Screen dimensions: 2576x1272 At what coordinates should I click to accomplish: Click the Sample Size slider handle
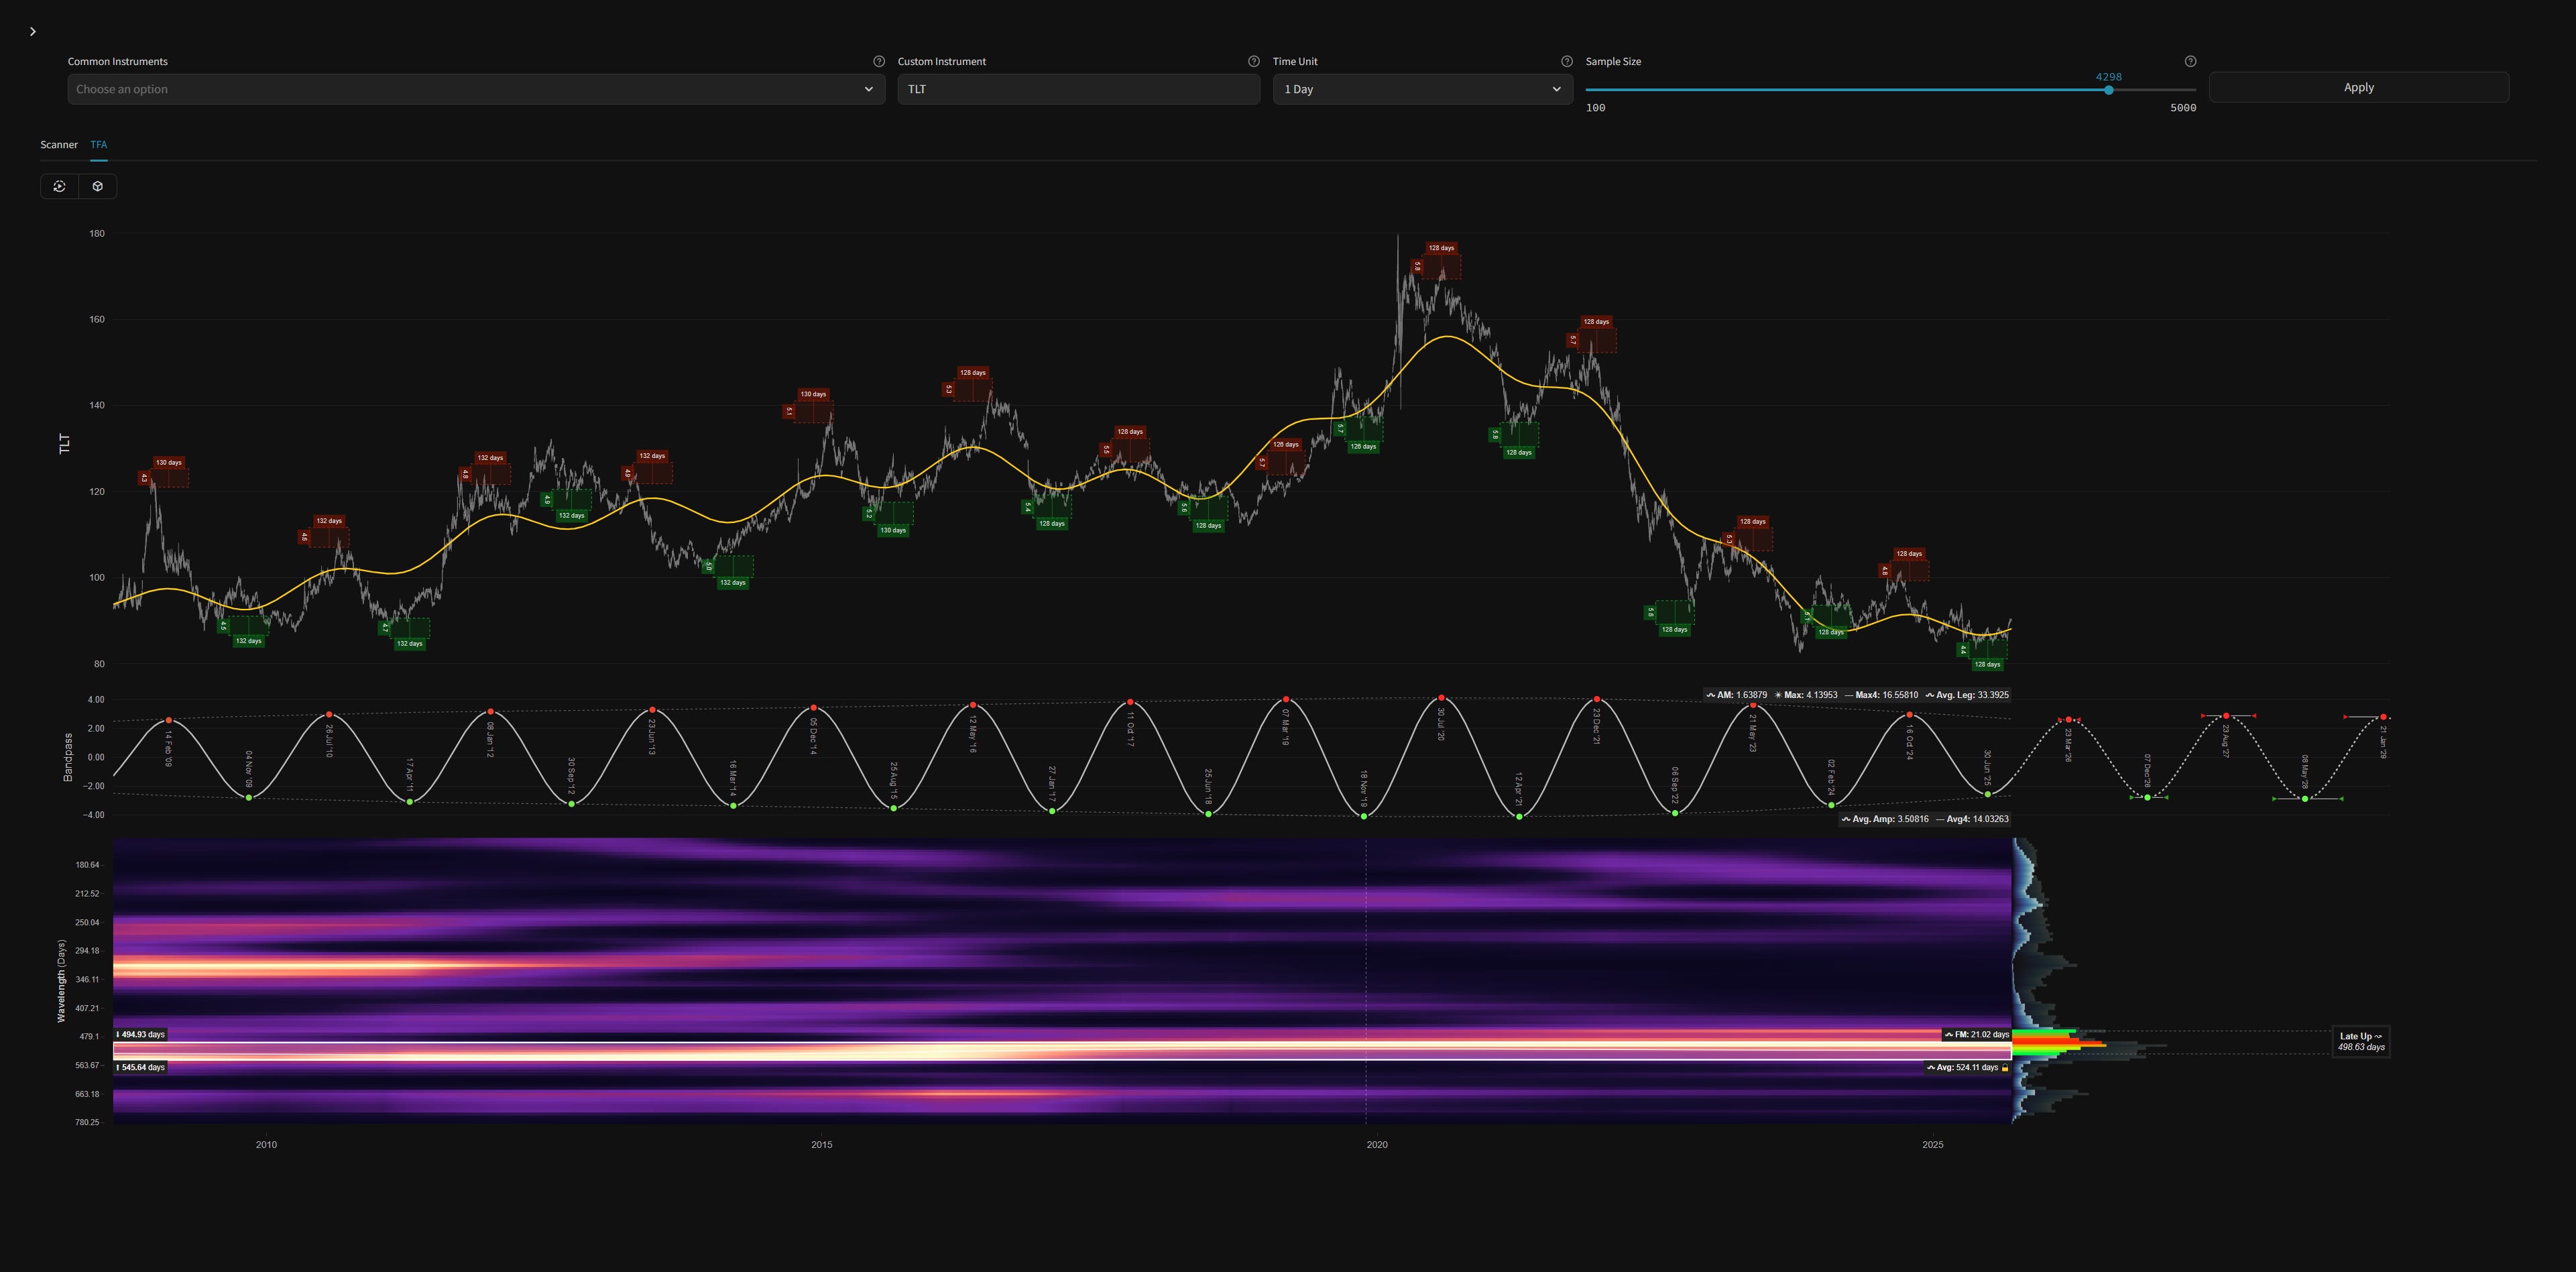(2108, 90)
